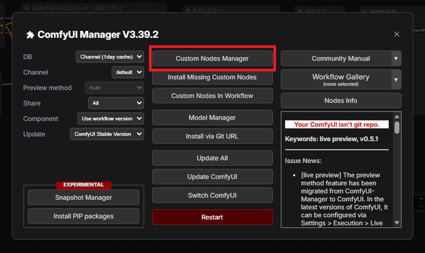Open Custom Nodes In Workflow
The image size is (425, 253).
pyautogui.click(x=212, y=96)
